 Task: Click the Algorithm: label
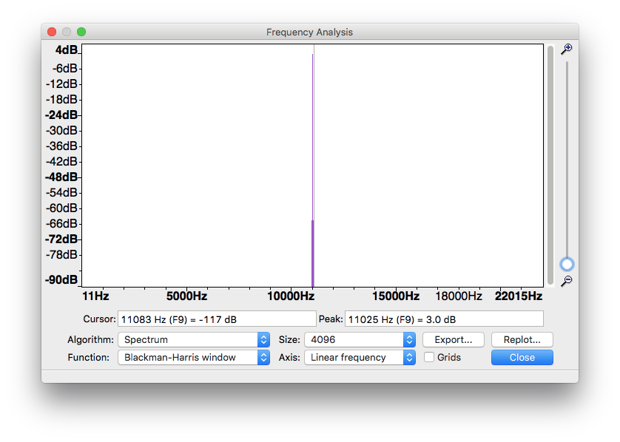pos(90,340)
